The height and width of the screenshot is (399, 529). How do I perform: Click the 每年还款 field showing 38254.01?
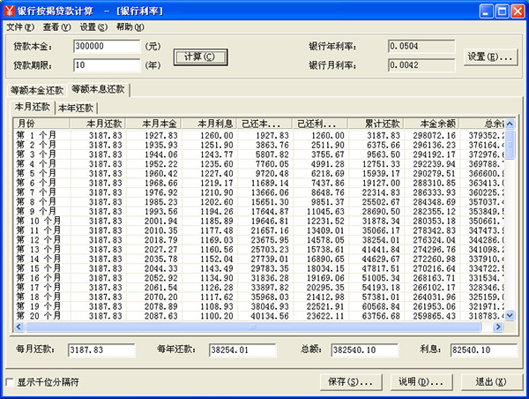[242, 350]
